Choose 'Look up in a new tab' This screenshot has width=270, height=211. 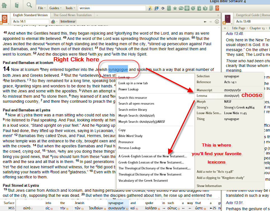pyautogui.click(x=133, y=83)
